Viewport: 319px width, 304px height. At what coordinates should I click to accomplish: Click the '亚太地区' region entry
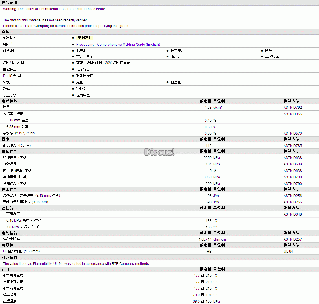[272, 57]
